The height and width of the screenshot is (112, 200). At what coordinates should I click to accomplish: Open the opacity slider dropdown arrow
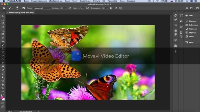click(66, 8)
